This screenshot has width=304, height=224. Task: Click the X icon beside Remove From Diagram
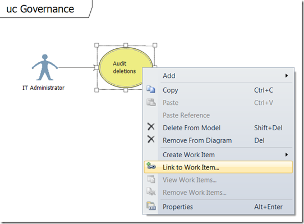click(151, 139)
